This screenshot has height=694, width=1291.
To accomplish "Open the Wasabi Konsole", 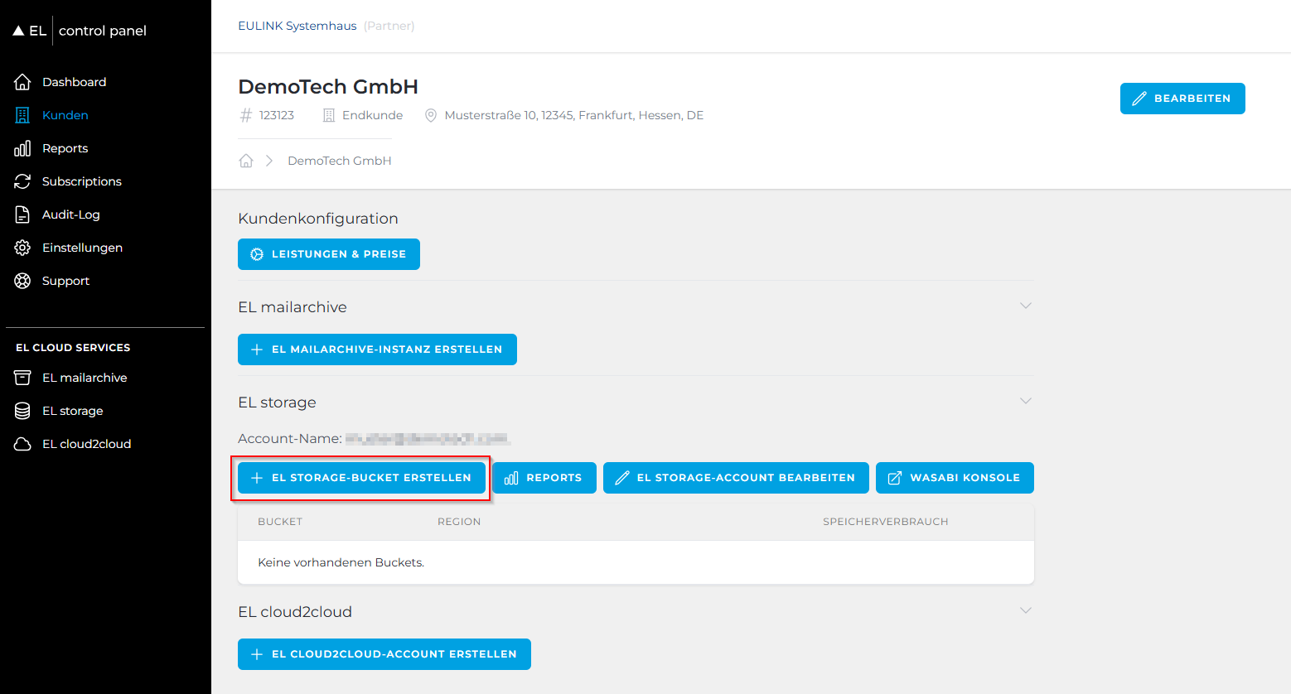I will (x=954, y=478).
